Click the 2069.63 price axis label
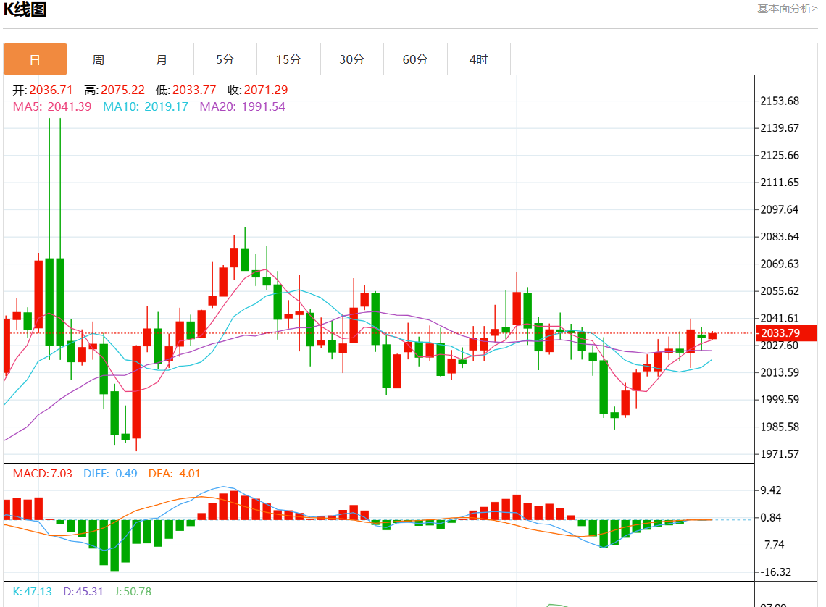Viewport: 826px width, 607px height. click(x=780, y=264)
